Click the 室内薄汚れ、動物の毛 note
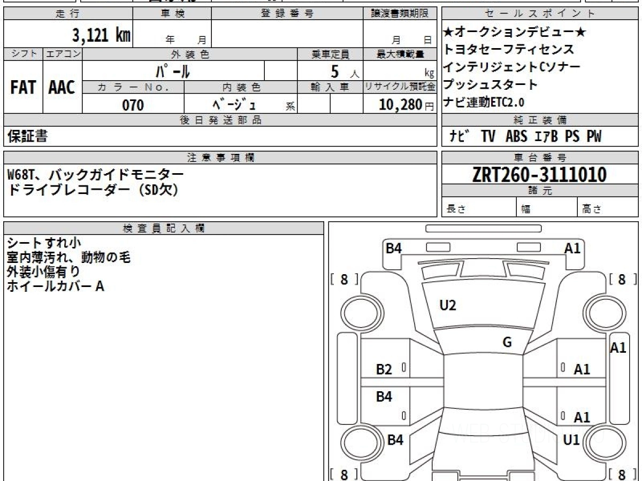642x481 pixels. point(69,258)
